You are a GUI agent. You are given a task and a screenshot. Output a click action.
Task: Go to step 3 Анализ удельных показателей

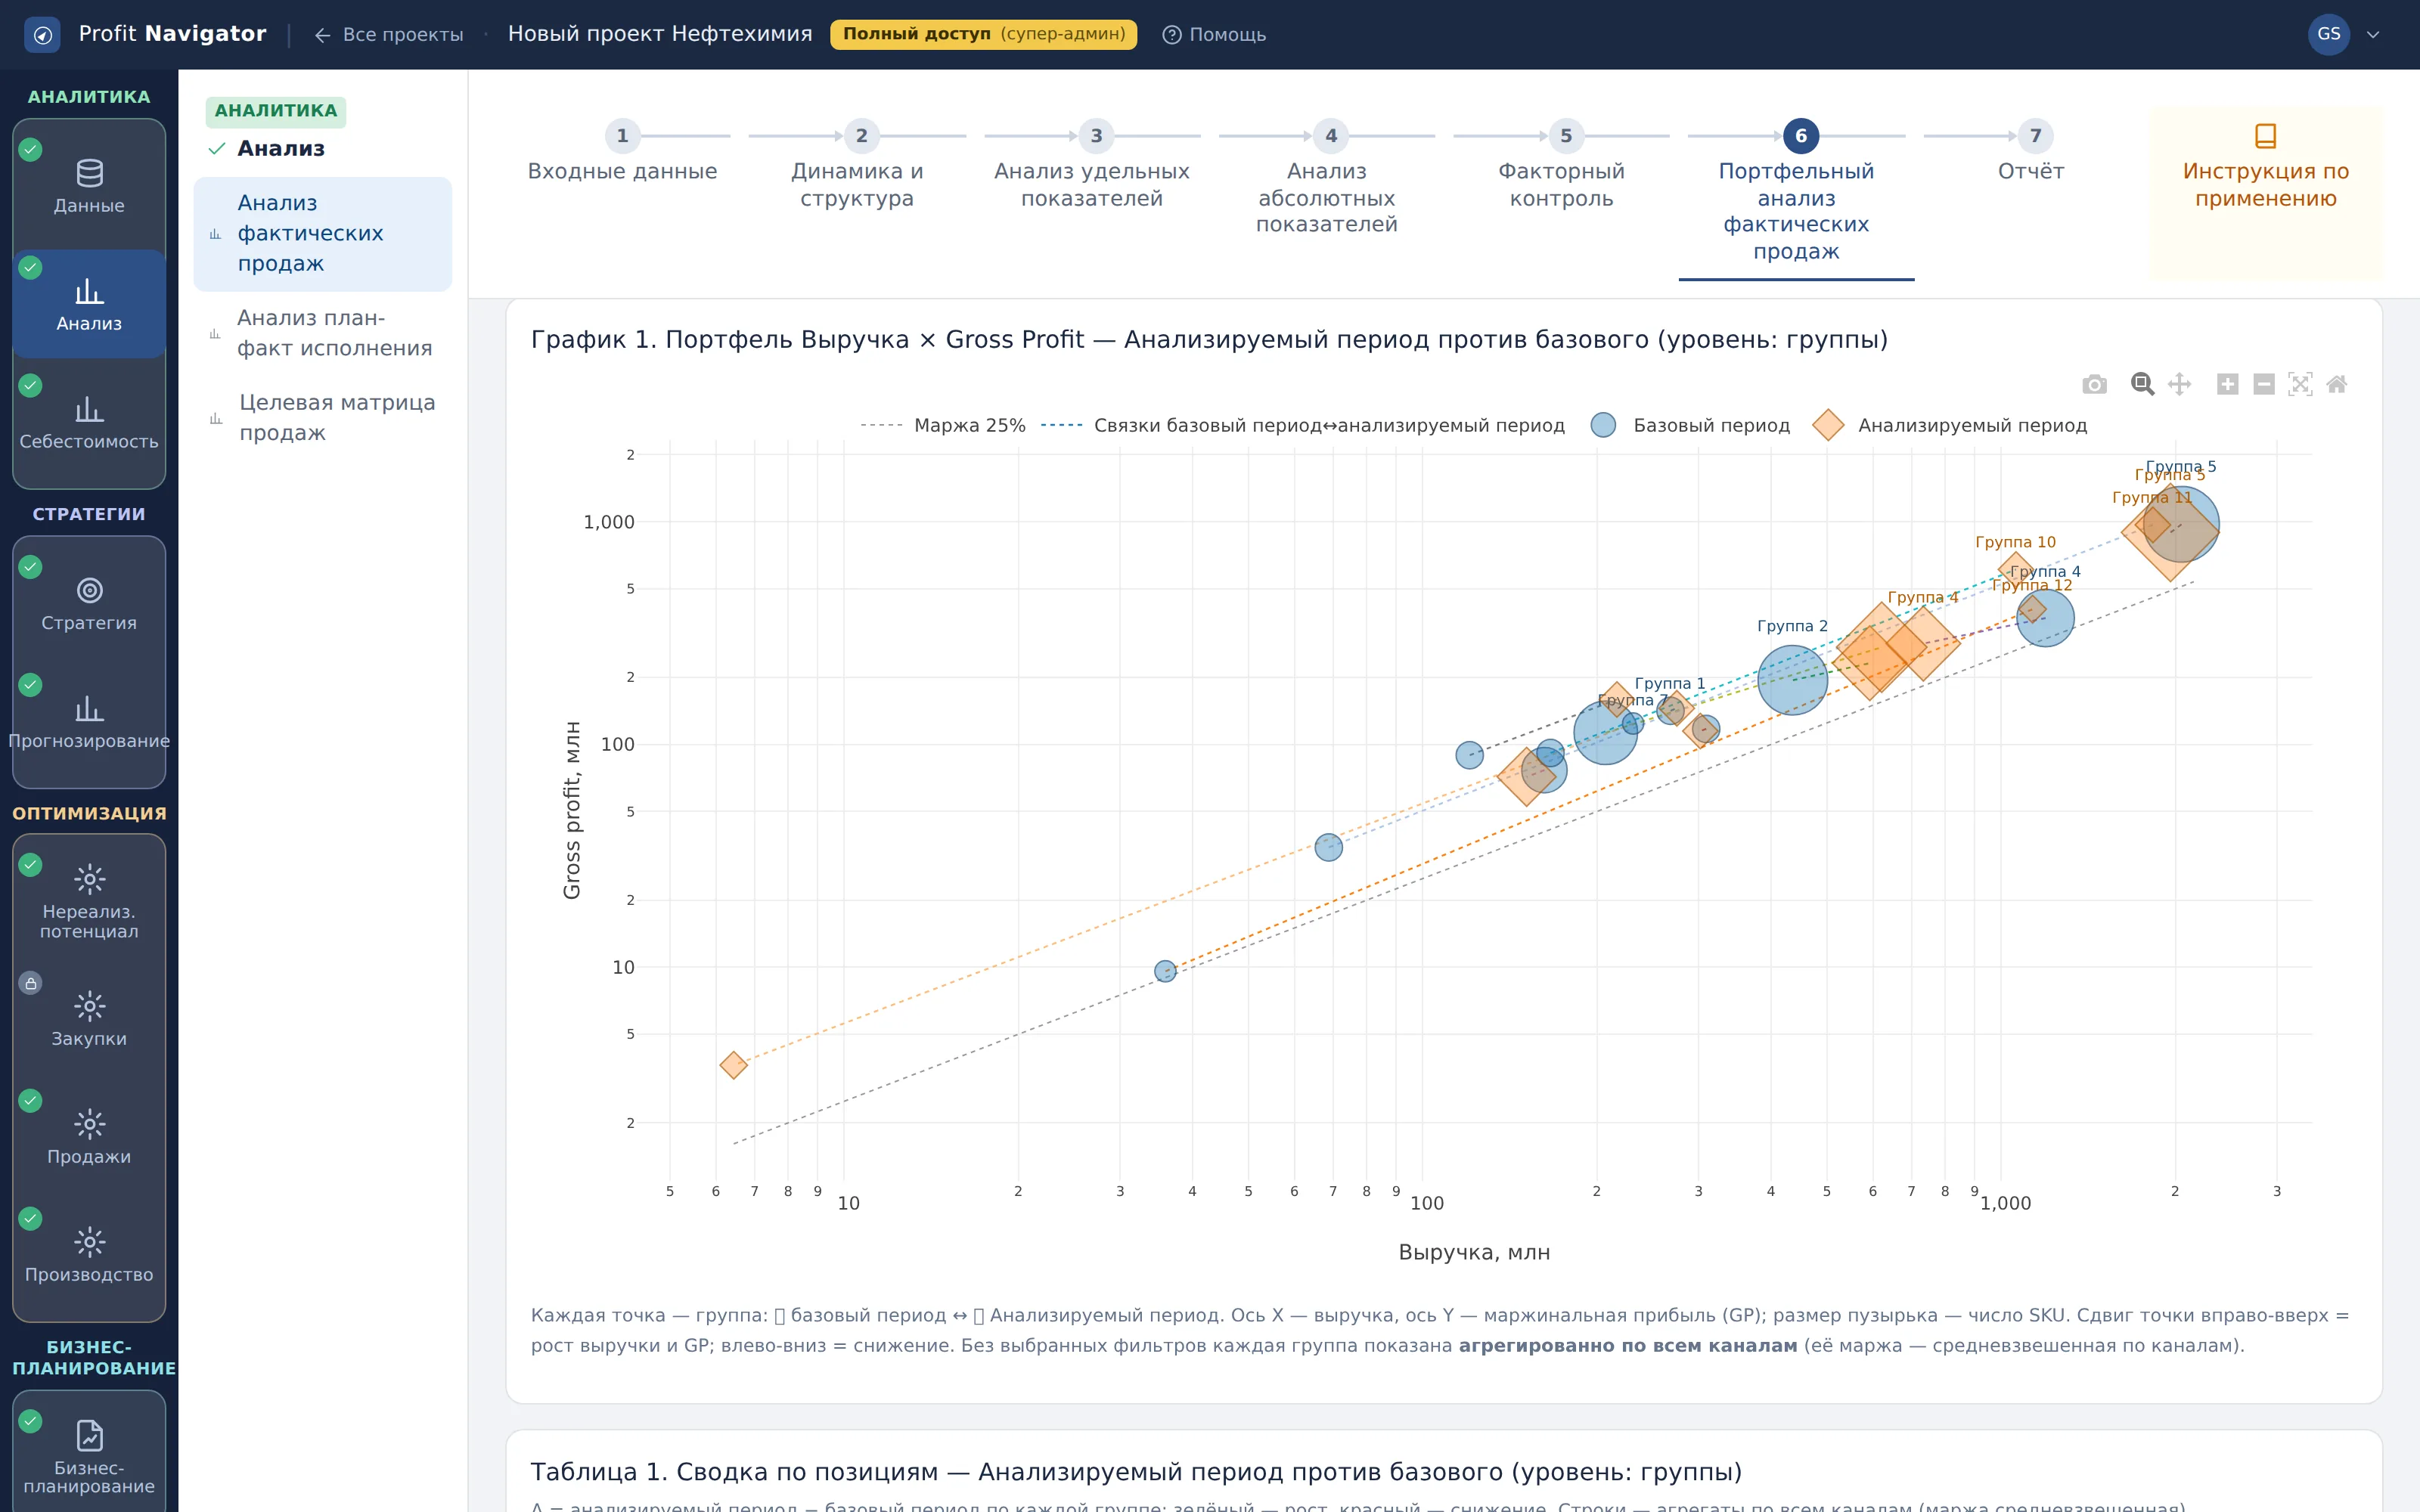click(1092, 167)
